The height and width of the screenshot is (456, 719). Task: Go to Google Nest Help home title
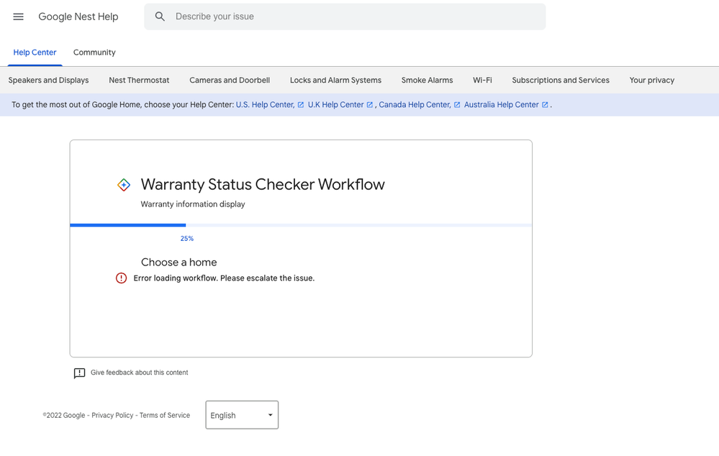tap(78, 17)
